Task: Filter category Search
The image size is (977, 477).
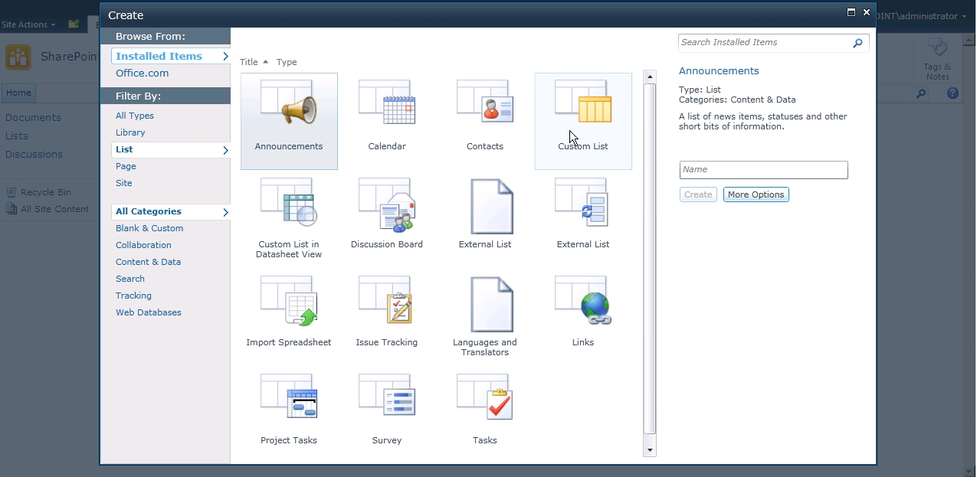Action: (x=130, y=279)
